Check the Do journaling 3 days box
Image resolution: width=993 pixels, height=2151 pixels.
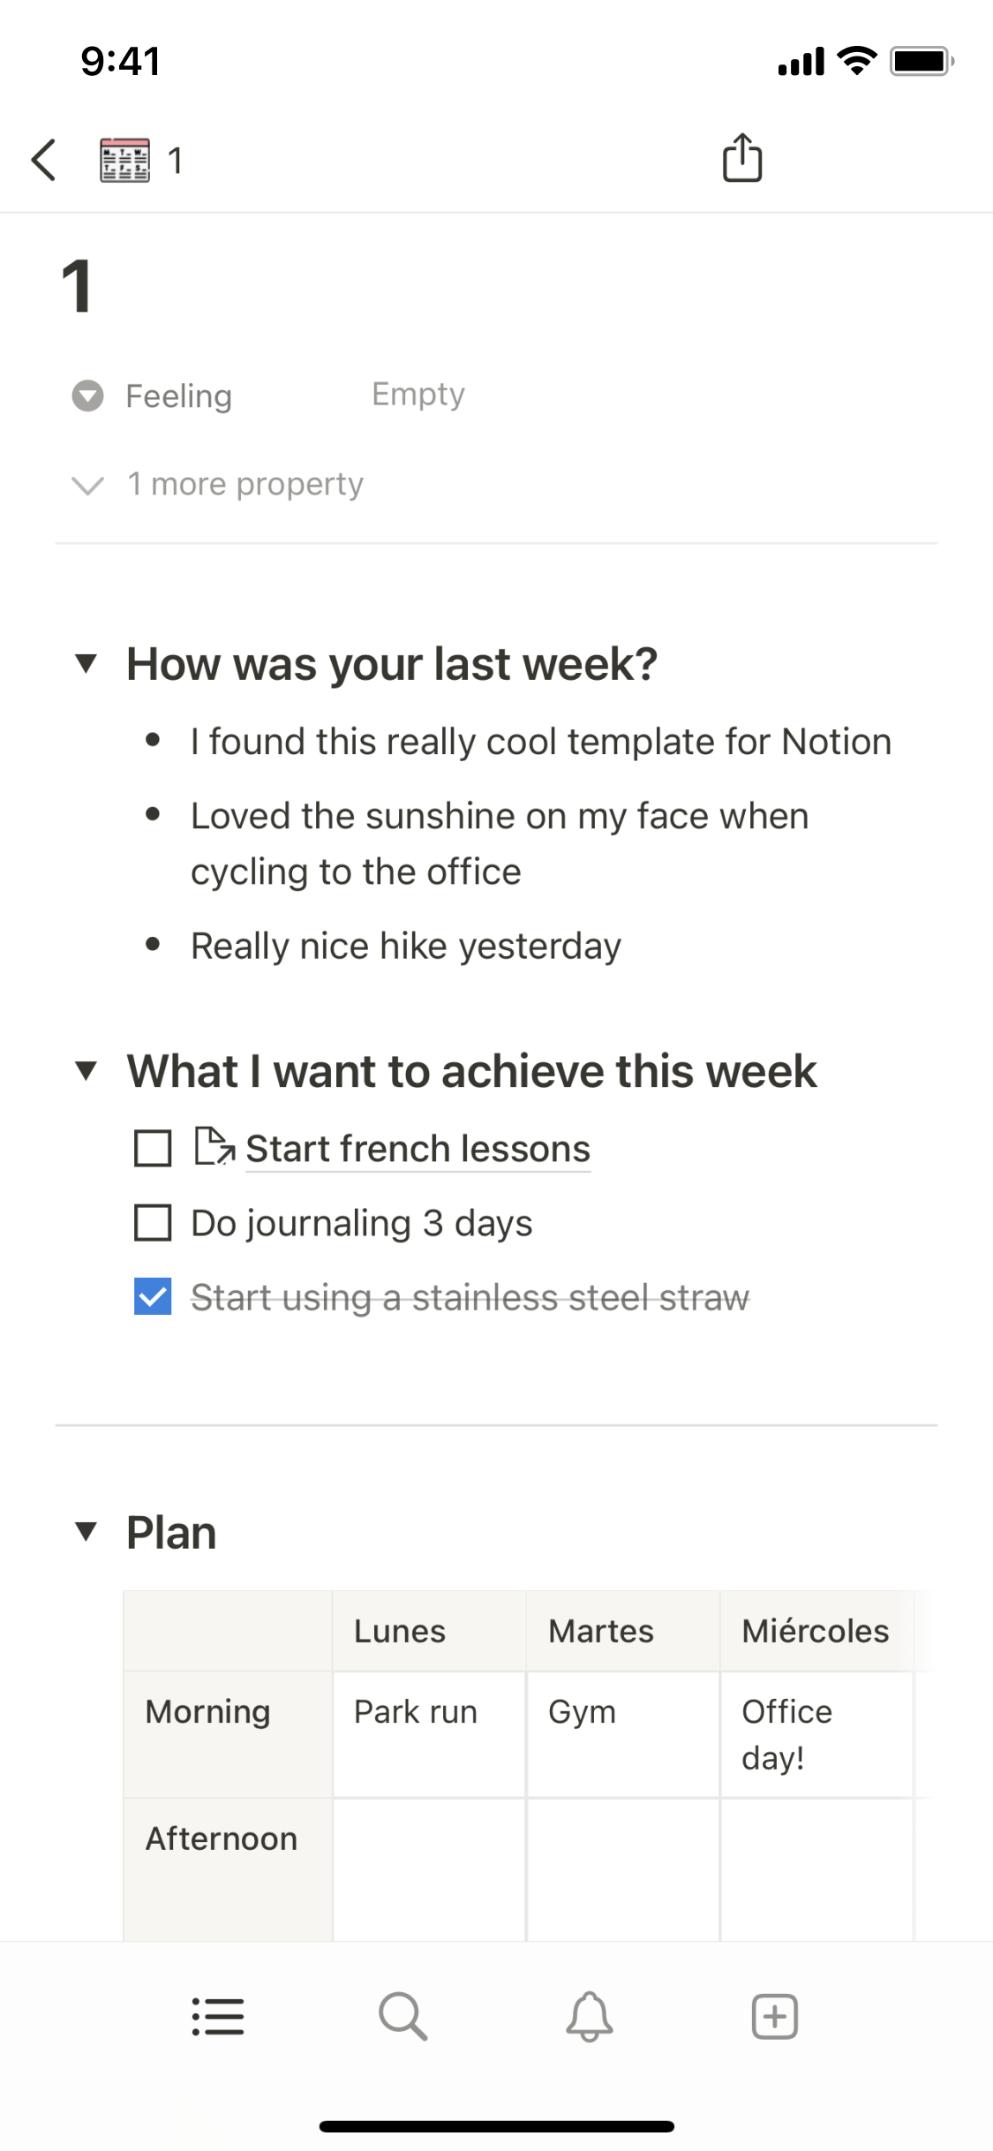pyautogui.click(x=153, y=1223)
